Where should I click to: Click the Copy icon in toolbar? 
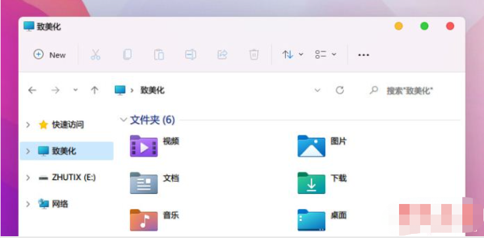pyautogui.click(x=127, y=55)
